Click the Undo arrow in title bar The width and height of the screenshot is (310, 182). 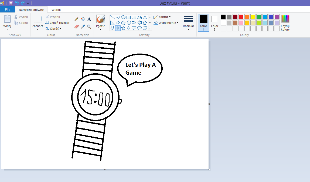(x=17, y=3)
